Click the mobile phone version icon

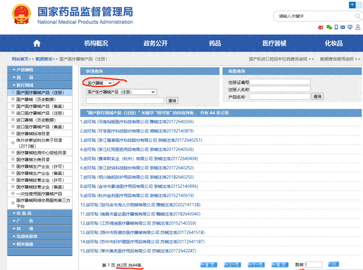pos(336,27)
